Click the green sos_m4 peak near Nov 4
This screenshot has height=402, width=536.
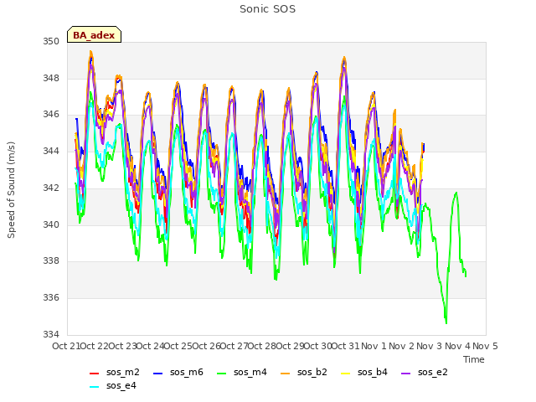pyautogui.click(x=456, y=193)
